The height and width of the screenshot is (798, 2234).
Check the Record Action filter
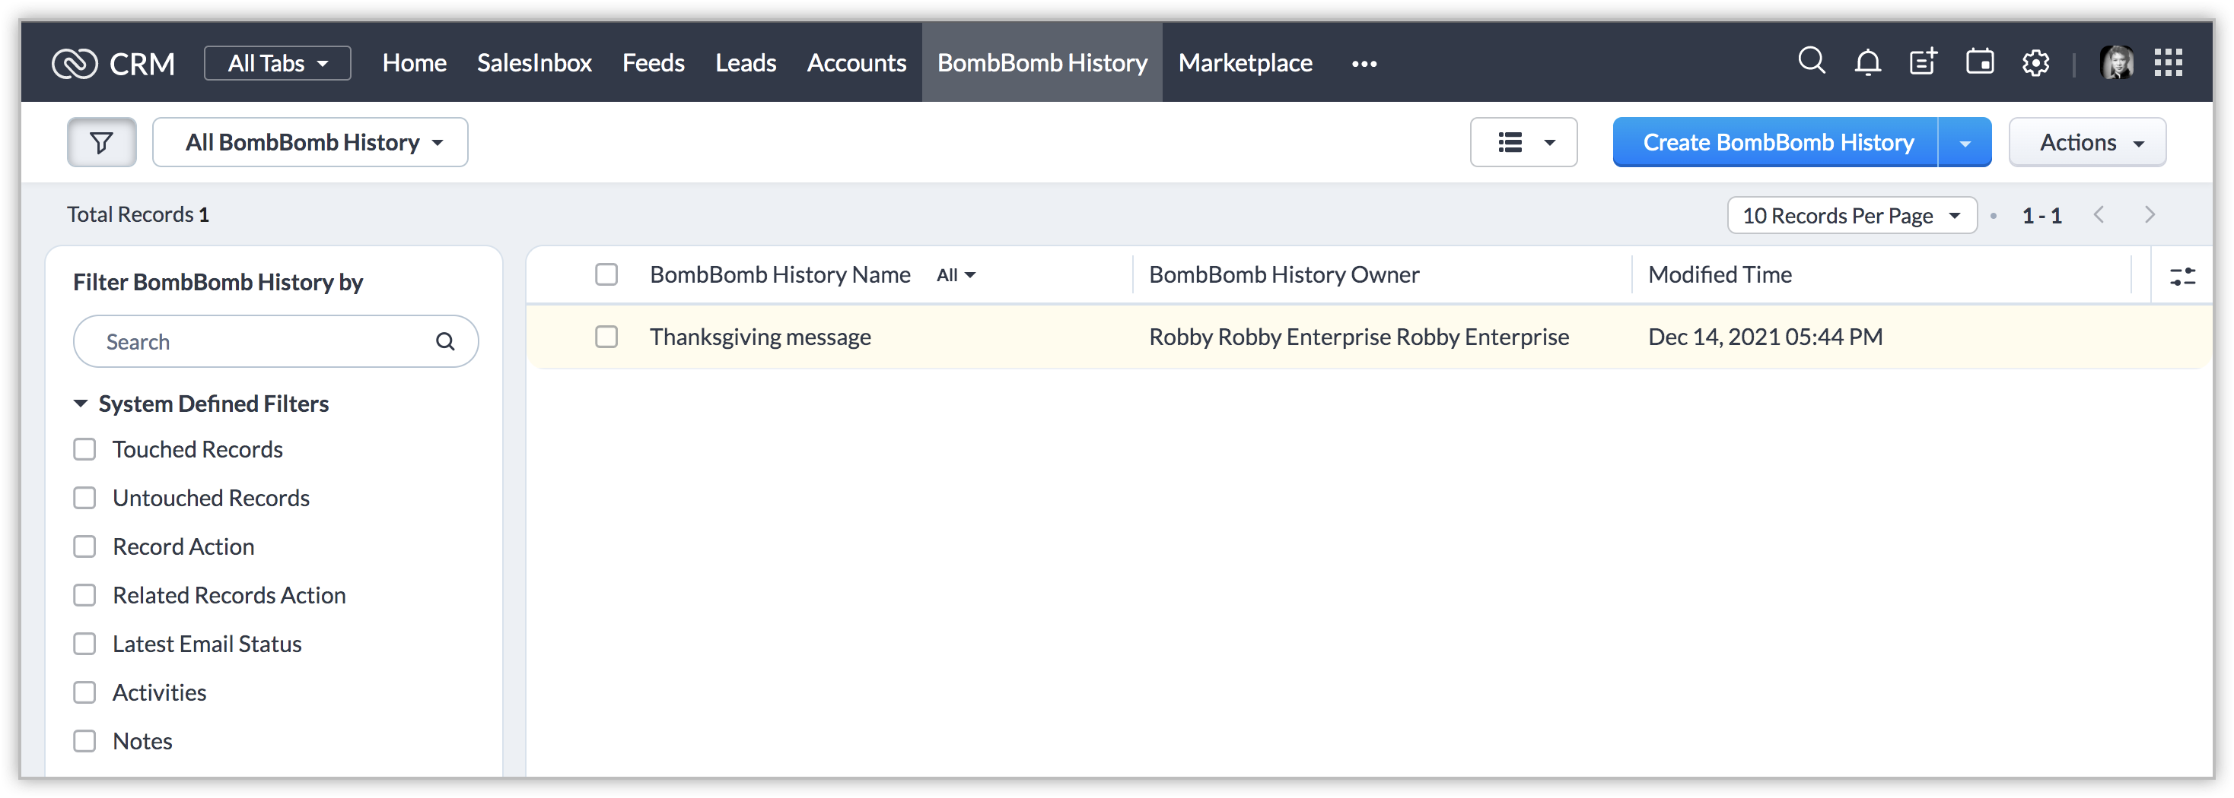coord(84,546)
